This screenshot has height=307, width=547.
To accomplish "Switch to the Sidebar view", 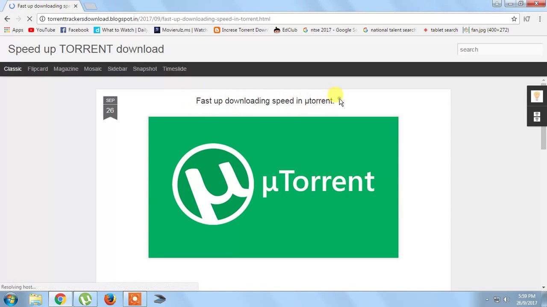I will (118, 69).
